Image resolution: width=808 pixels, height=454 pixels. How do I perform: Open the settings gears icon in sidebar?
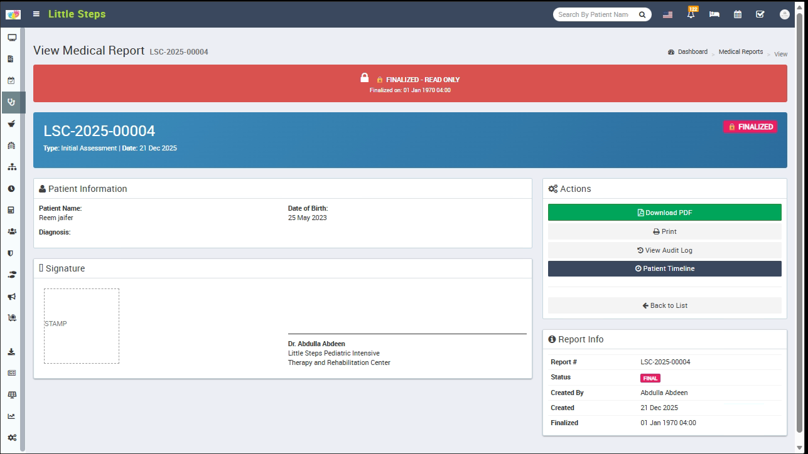pos(11,438)
